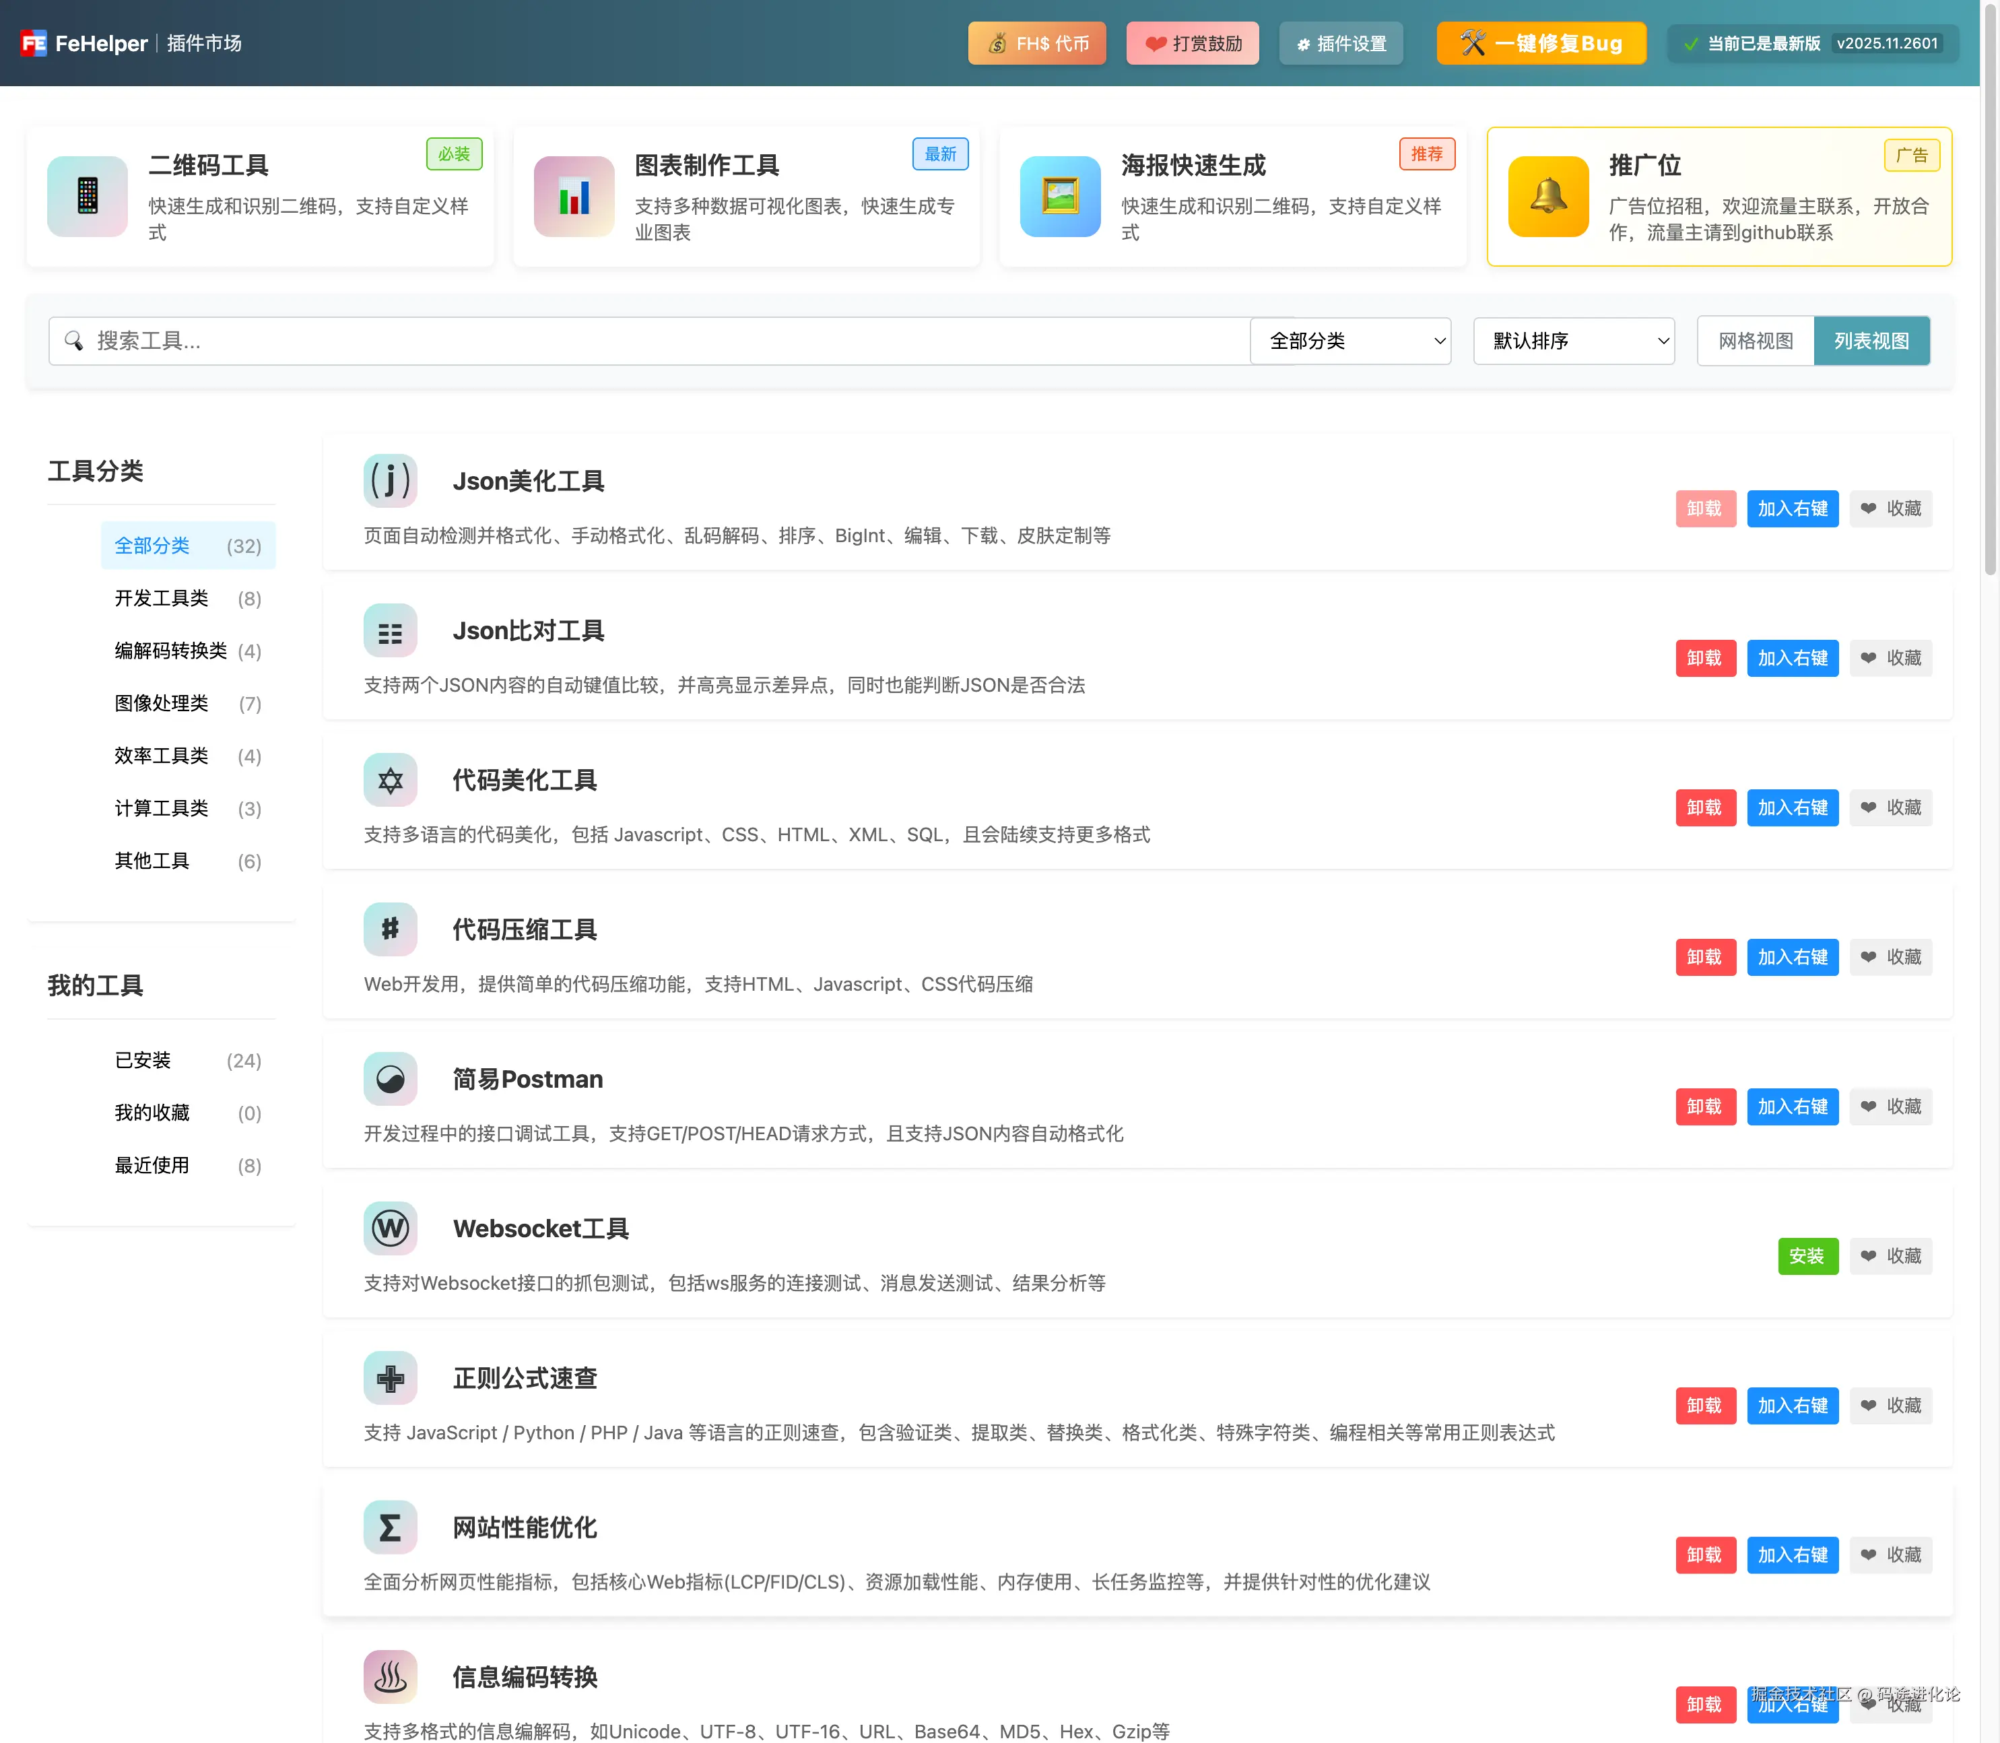Click the 网站性能优化 sigma icon
2000x1743 pixels.
[390, 1527]
